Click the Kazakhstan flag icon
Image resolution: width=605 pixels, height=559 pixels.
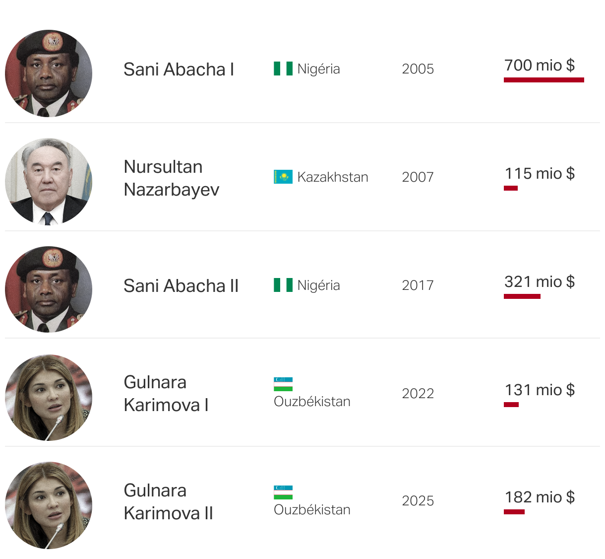[x=283, y=177]
